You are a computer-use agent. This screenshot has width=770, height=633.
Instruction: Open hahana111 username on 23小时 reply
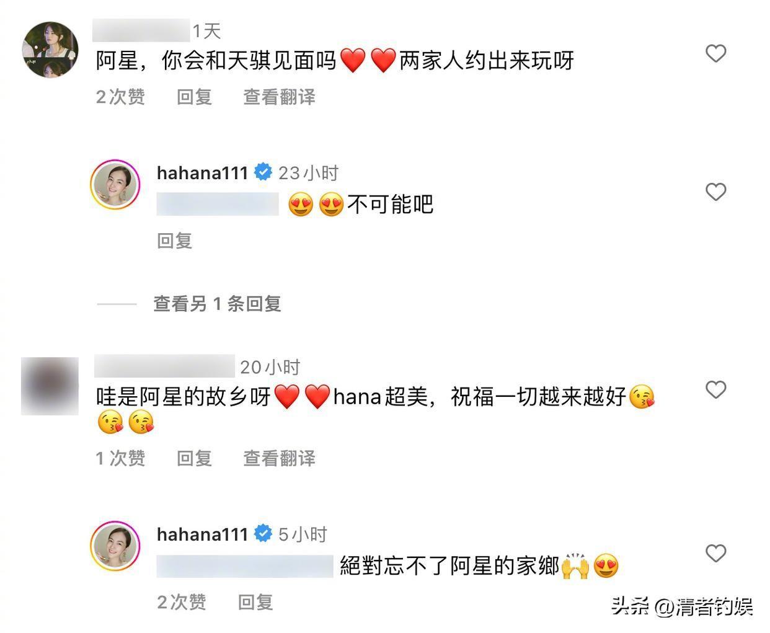pos(202,173)
